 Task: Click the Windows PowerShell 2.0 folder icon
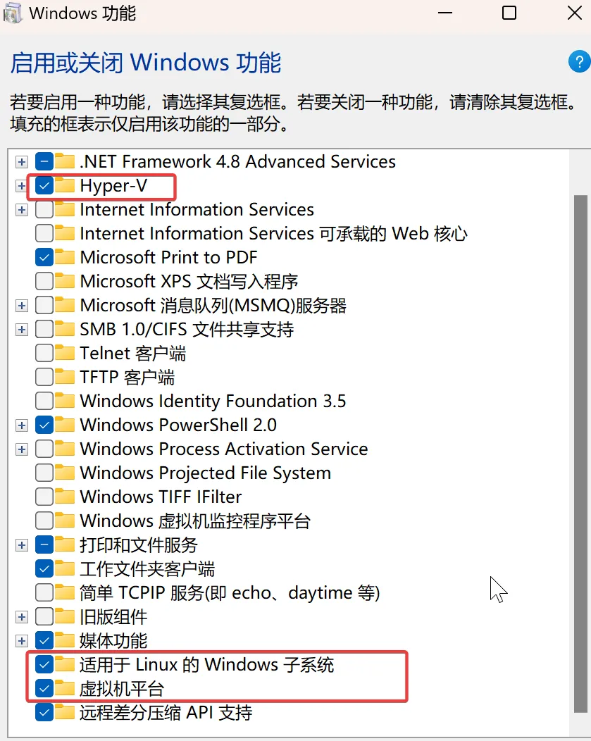(x=65, y=425)
